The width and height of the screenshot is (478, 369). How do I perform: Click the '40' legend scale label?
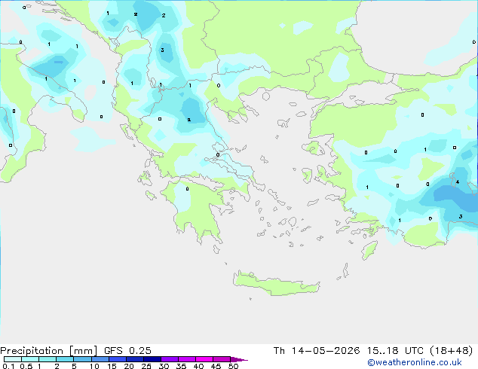(198, 366)
